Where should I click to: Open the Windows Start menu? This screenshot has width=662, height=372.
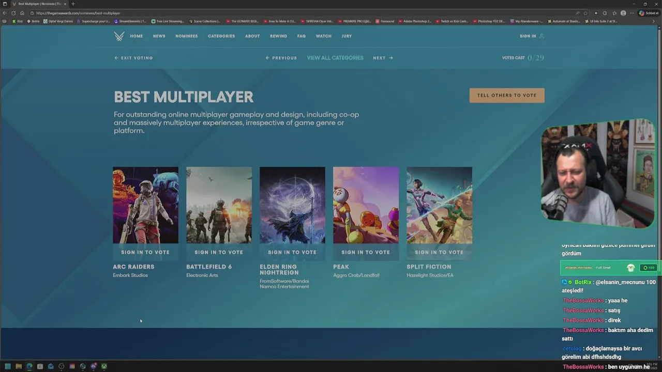click(8, 366)
